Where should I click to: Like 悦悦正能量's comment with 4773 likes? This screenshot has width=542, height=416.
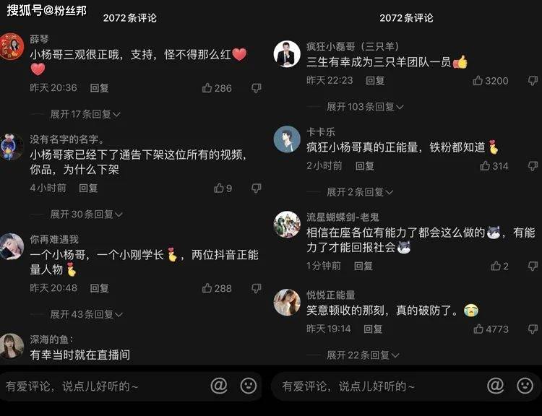478,329
